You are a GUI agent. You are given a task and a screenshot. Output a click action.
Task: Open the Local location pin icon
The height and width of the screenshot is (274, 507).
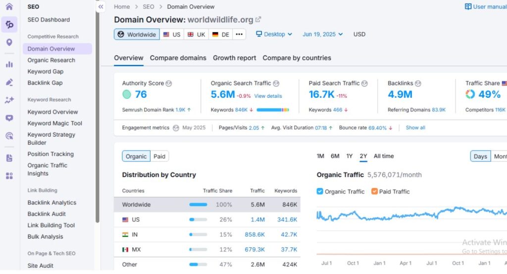(9, 42)
